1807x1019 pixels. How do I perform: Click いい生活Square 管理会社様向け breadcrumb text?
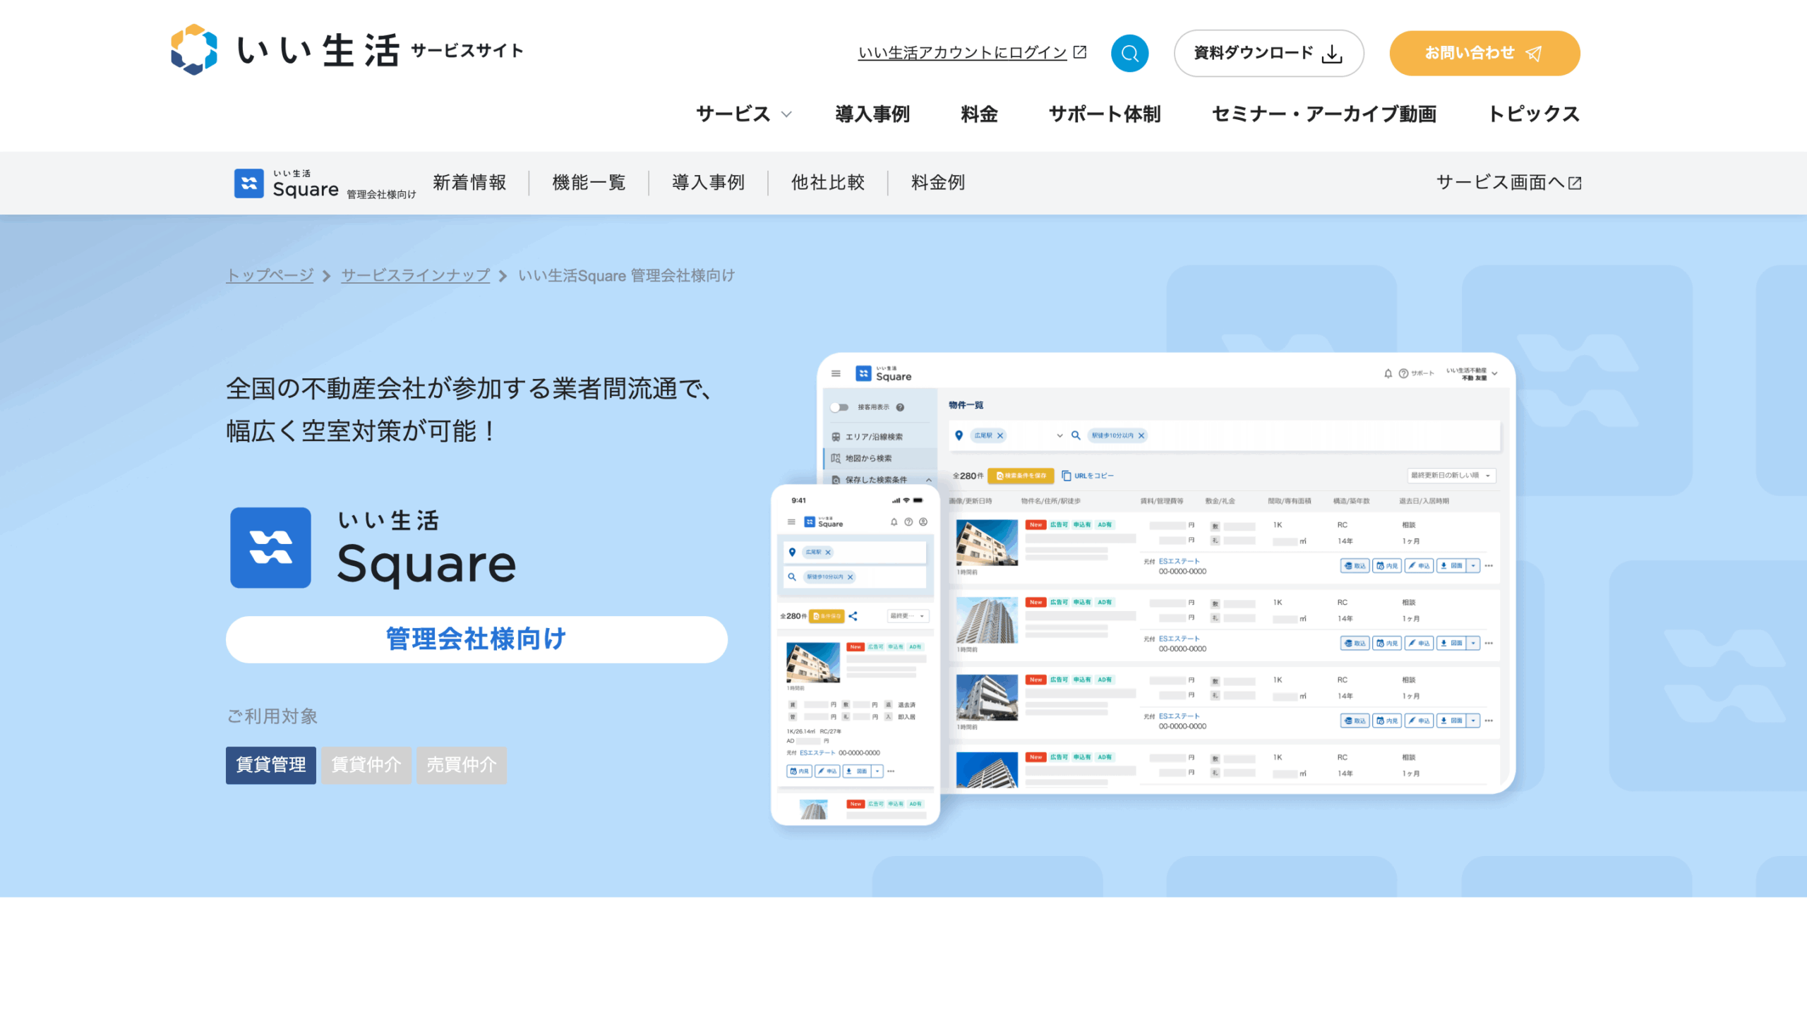[x=626, y=275]
